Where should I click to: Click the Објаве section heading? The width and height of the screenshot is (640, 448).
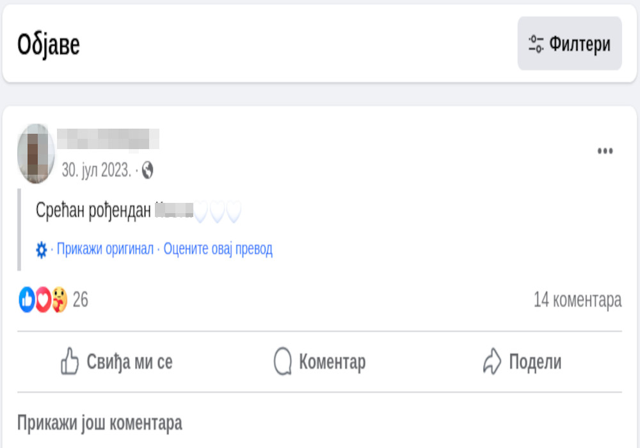tap(49, 45)
